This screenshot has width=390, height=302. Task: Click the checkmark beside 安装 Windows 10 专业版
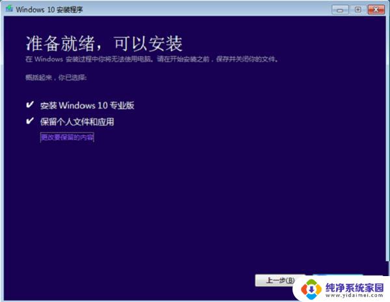(30, 104)
